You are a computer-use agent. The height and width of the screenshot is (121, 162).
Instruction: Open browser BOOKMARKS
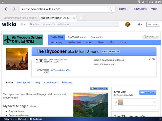(139, 9)
